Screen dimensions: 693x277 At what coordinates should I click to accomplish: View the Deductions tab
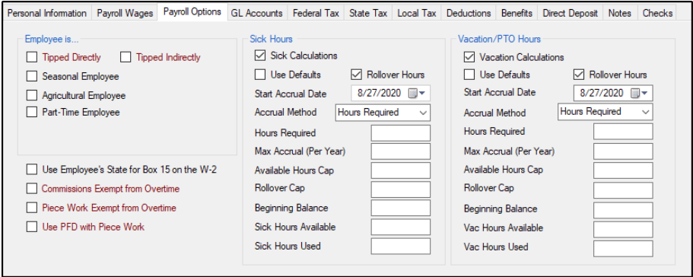[x=469, y=13]
